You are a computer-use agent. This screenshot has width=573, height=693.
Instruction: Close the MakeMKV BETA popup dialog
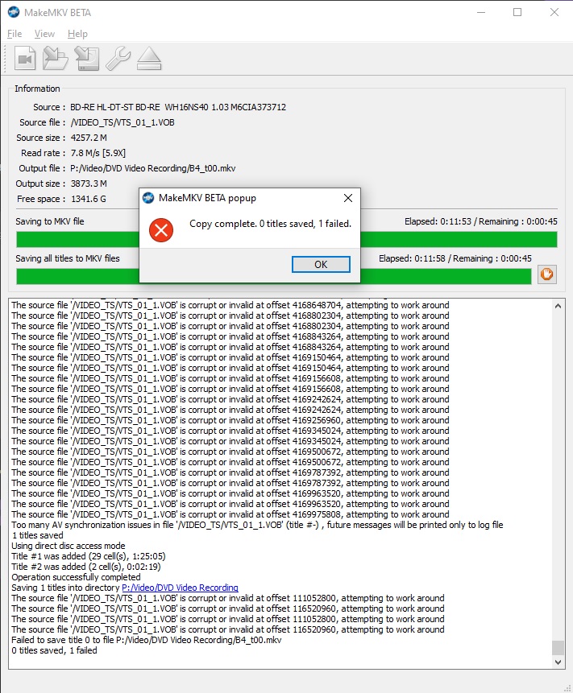(348, 198)
